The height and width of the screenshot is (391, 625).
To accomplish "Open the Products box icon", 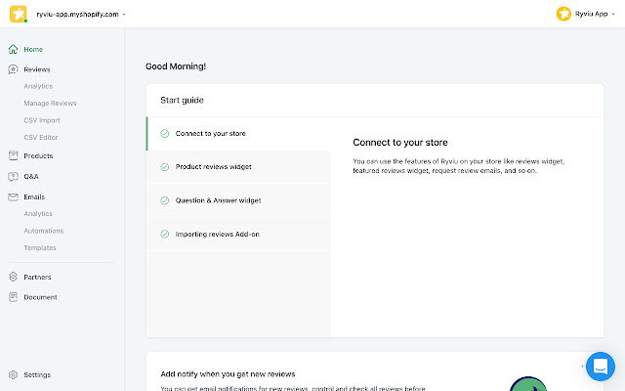I will coord(13,155).
